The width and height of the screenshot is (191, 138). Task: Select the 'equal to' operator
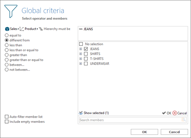(6, 35)
